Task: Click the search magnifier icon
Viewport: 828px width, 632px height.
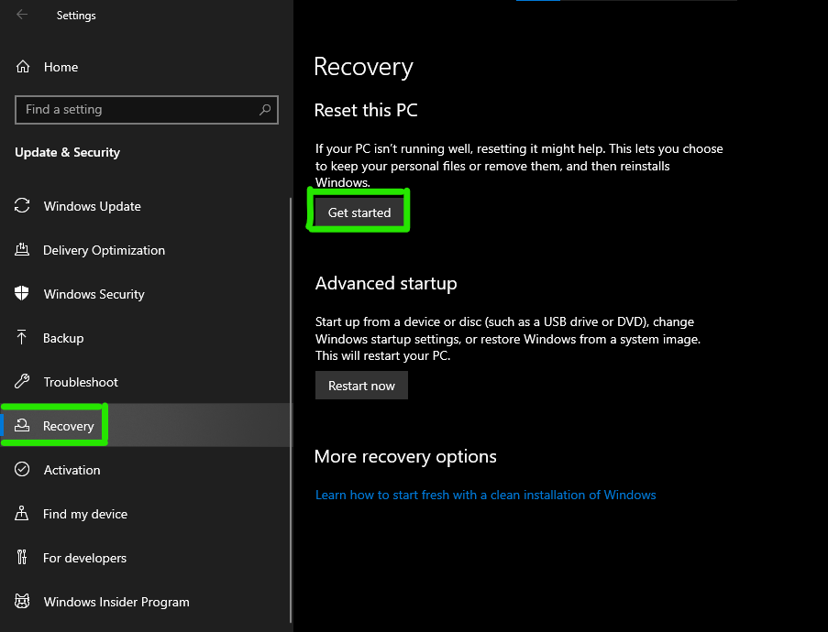Action: point(265,109)
